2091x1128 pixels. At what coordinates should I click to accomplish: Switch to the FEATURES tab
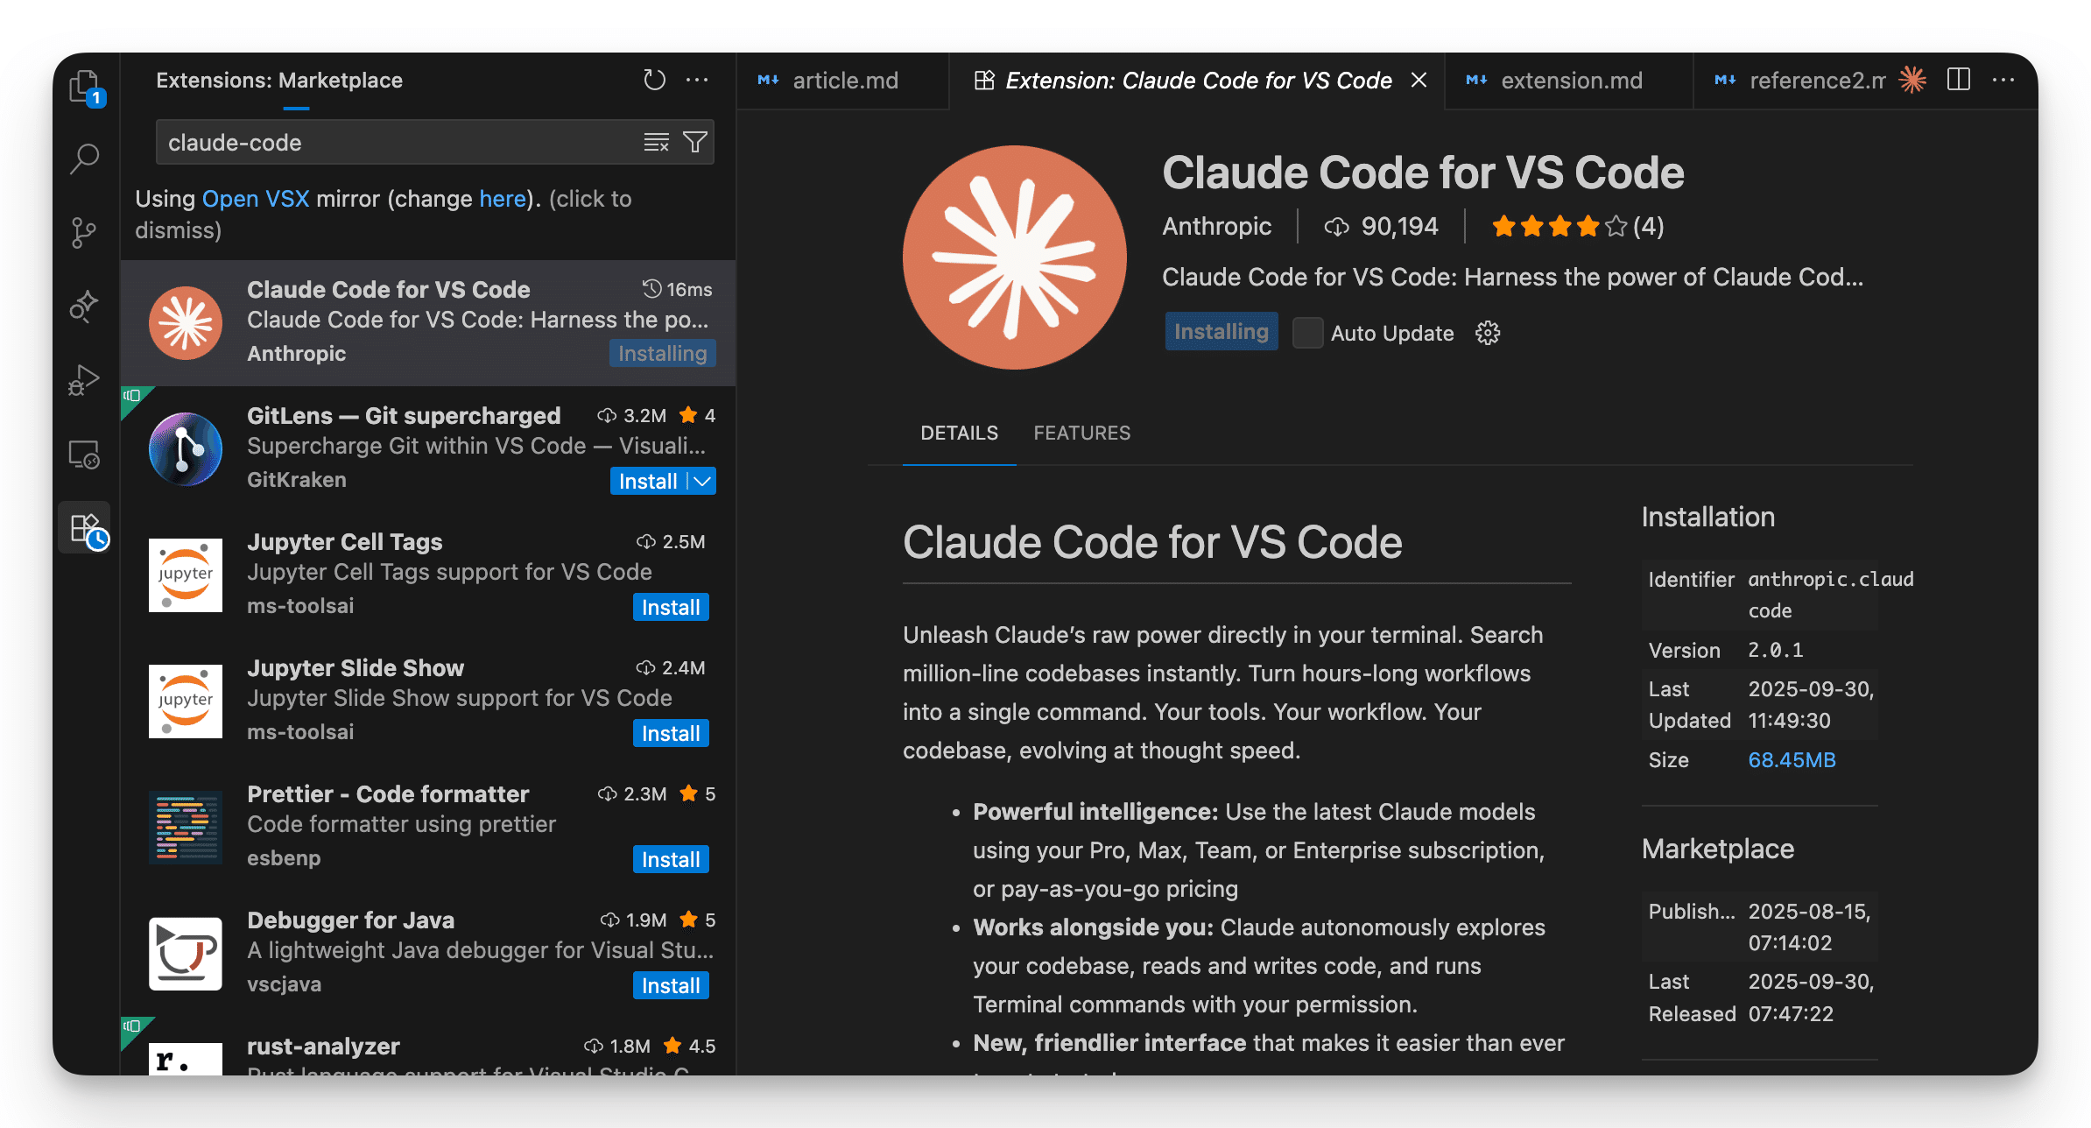1081,433
